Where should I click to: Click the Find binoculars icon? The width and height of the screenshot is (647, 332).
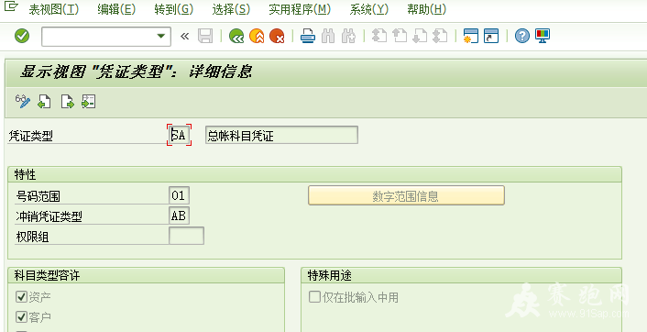328,37
